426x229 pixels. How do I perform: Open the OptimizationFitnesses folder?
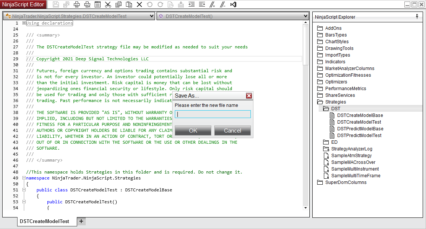[344, 75]
